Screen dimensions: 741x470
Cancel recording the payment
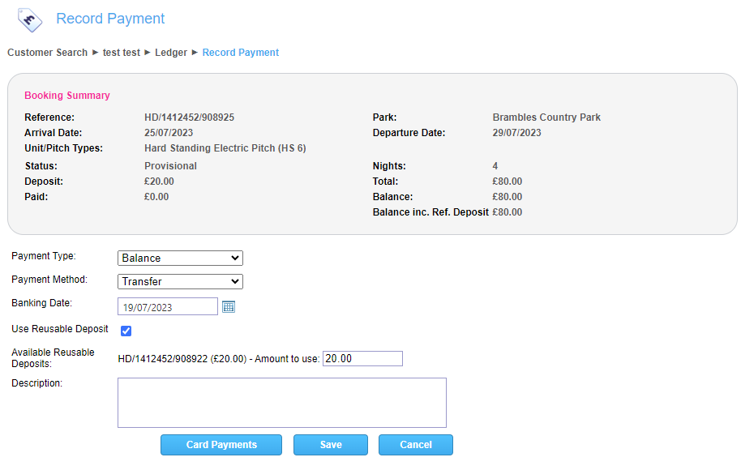[x=415, y=445]
